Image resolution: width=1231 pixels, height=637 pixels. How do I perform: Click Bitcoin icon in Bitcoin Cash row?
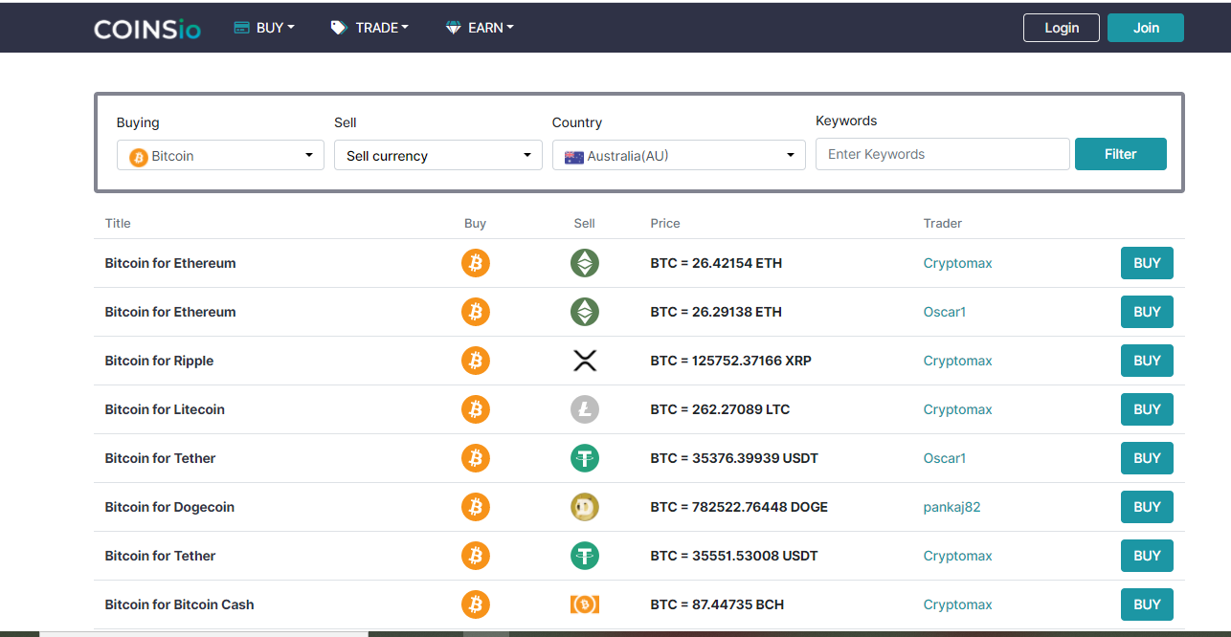coord(476,604)
